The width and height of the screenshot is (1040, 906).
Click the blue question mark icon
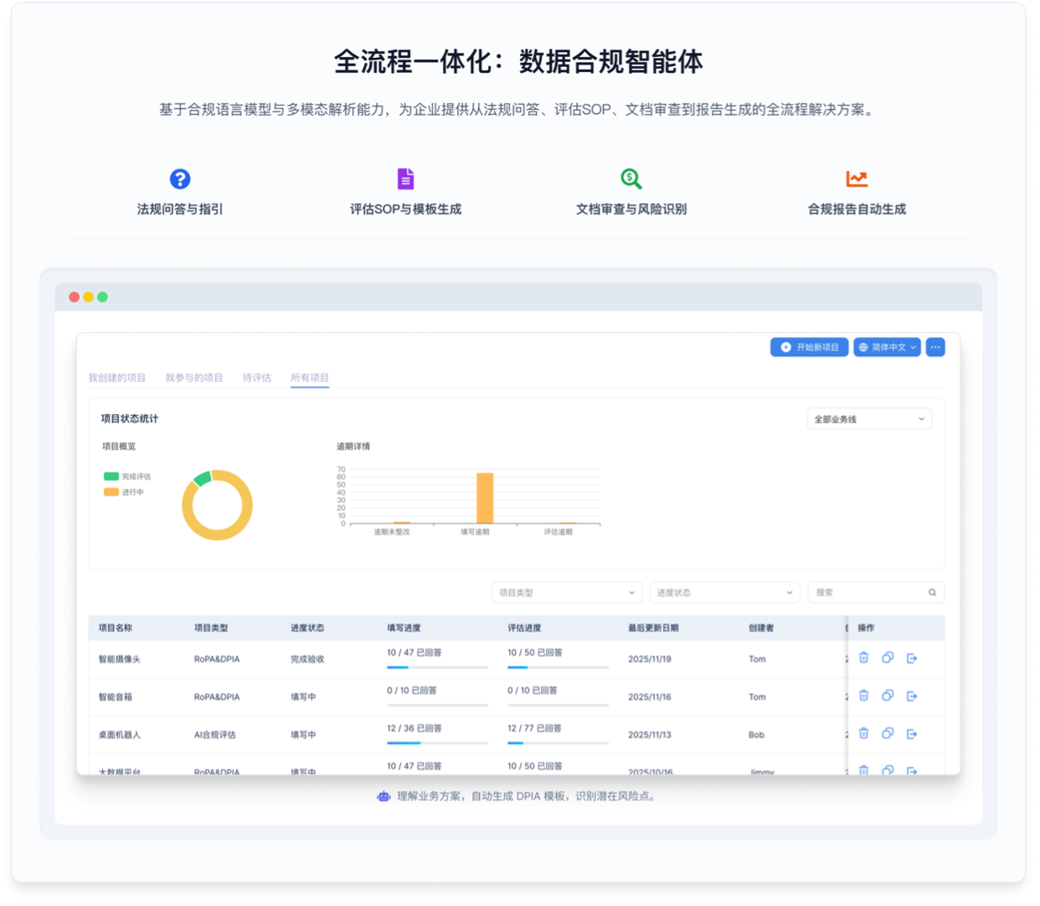click(179, 179)
